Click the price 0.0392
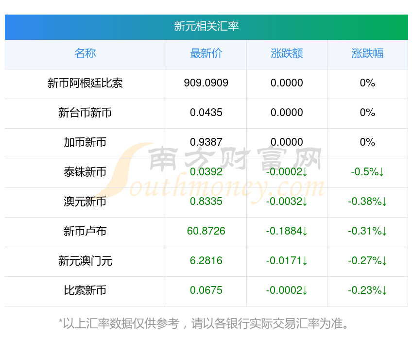The width and height of the screenshot is (413, 339). (x=206, y=172)
